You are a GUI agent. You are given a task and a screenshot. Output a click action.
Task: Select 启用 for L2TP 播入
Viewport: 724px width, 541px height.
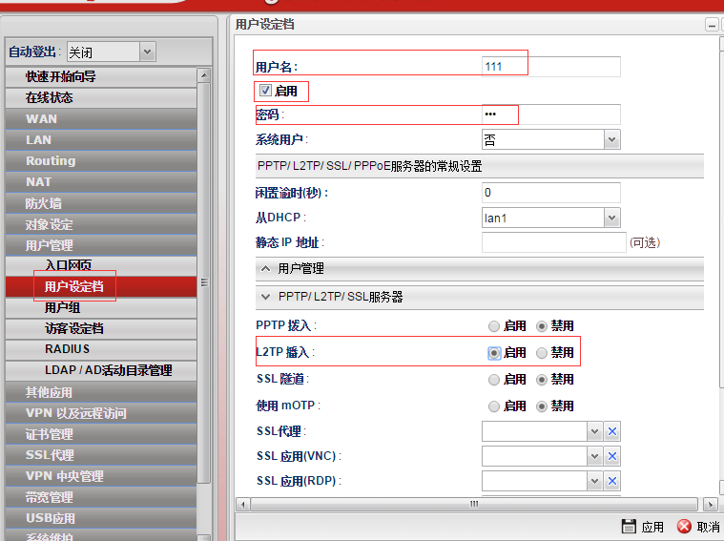click(x=493, y=353)
